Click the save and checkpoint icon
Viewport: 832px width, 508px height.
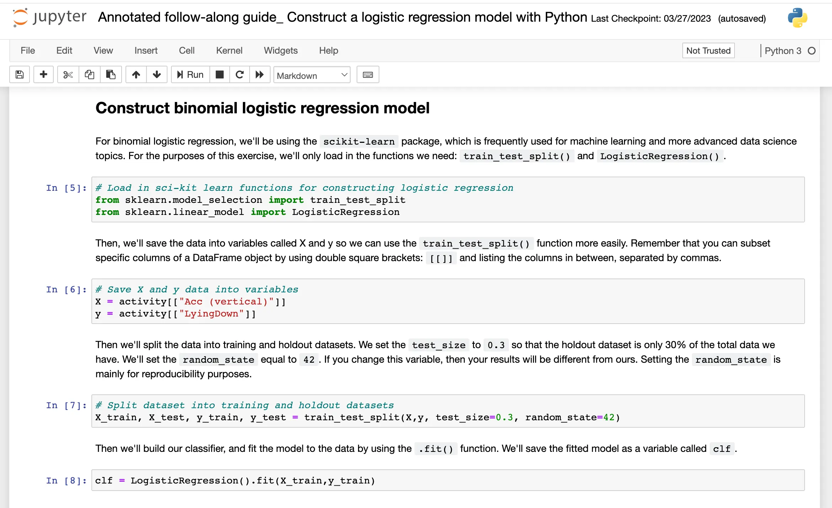(20, 75)
